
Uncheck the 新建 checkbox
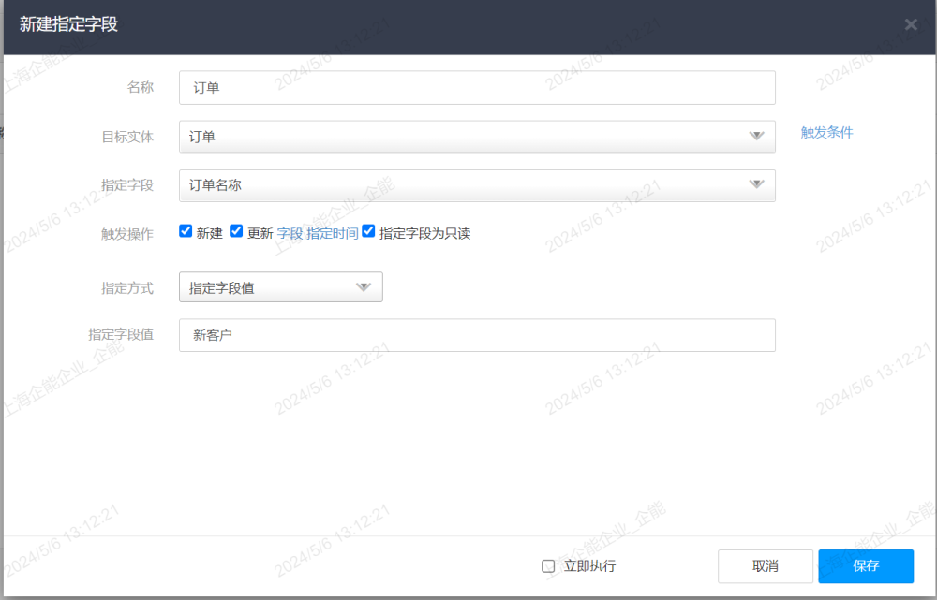(186, 231)
